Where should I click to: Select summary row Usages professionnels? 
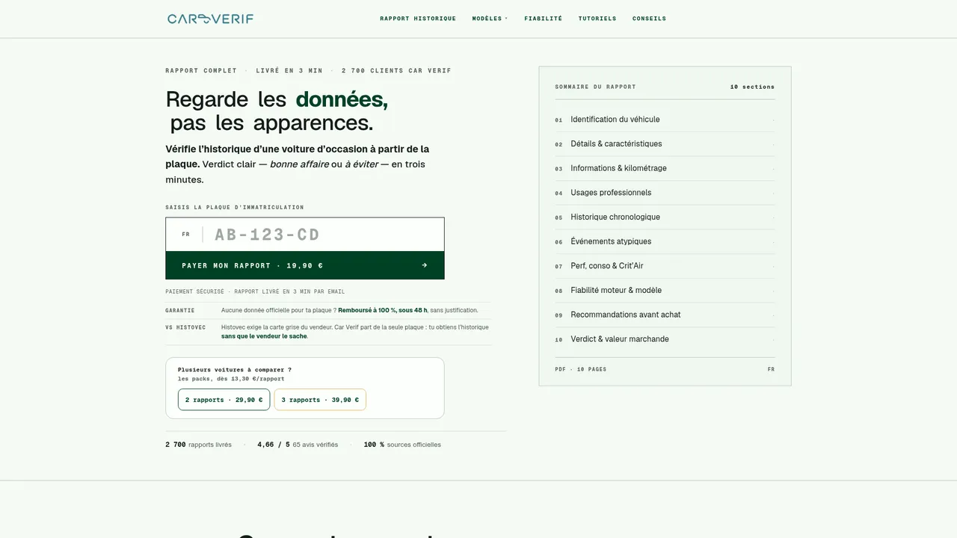tap(665, 193)
